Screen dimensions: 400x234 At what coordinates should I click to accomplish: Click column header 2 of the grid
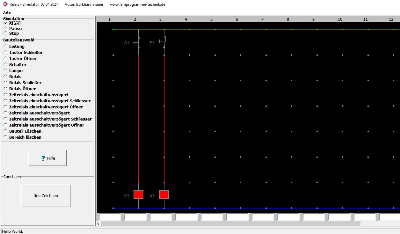(x=135, y=19)
